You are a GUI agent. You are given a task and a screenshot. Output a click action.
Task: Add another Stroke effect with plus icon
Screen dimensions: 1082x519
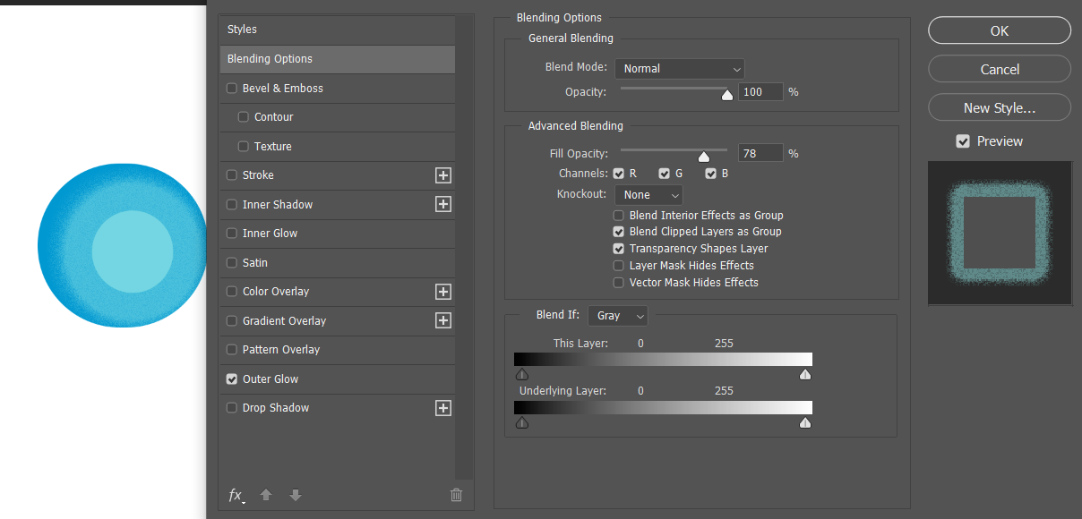tap(442, 175)
